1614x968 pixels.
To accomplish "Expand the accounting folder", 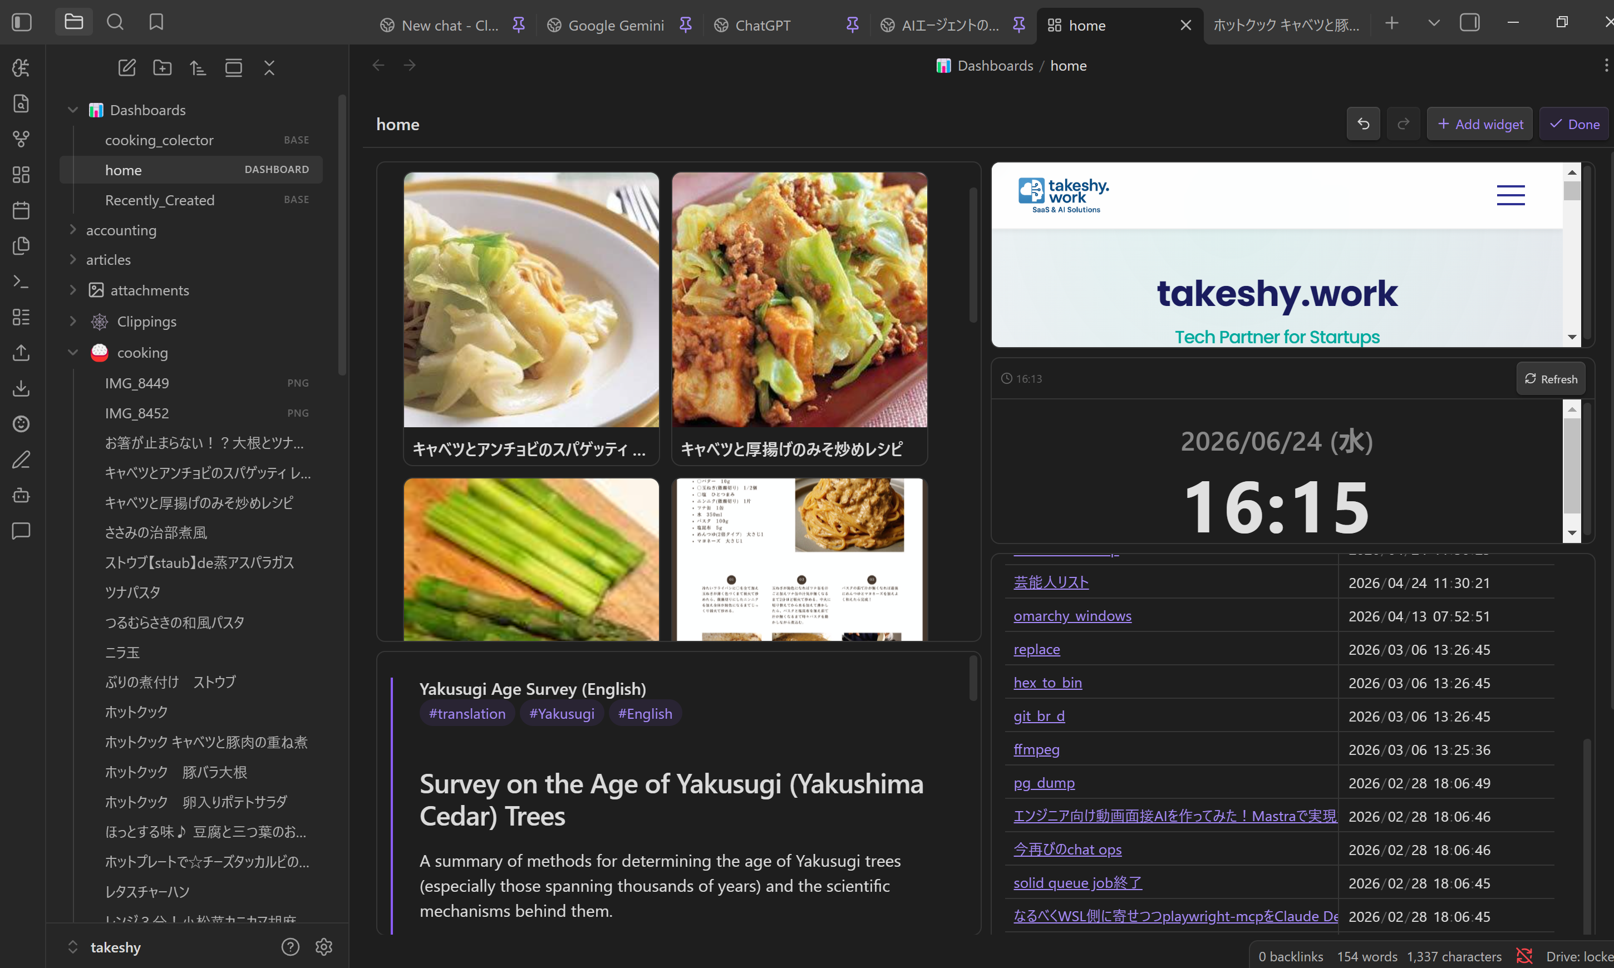I will 72,230.
